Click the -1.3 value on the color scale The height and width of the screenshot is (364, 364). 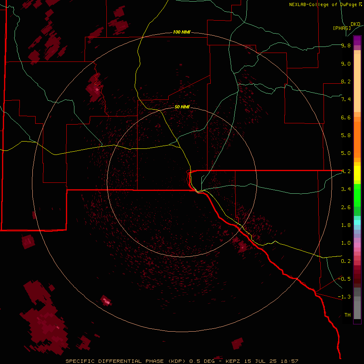pyautogui.click(x=344, y=297)
